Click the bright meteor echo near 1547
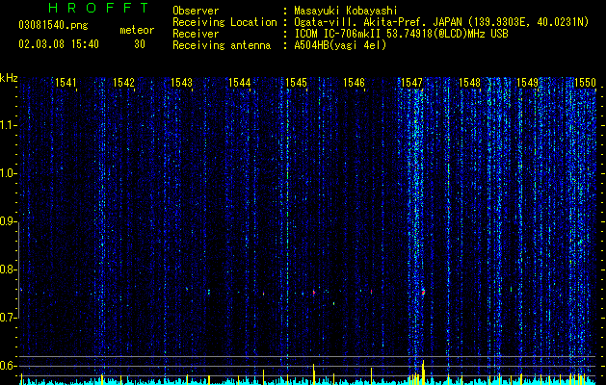This screenshot has width=606, height=385. (423, 292)
